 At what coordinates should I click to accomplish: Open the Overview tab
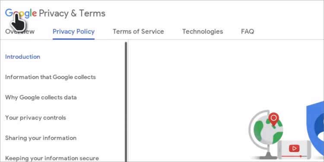[20, 32]
